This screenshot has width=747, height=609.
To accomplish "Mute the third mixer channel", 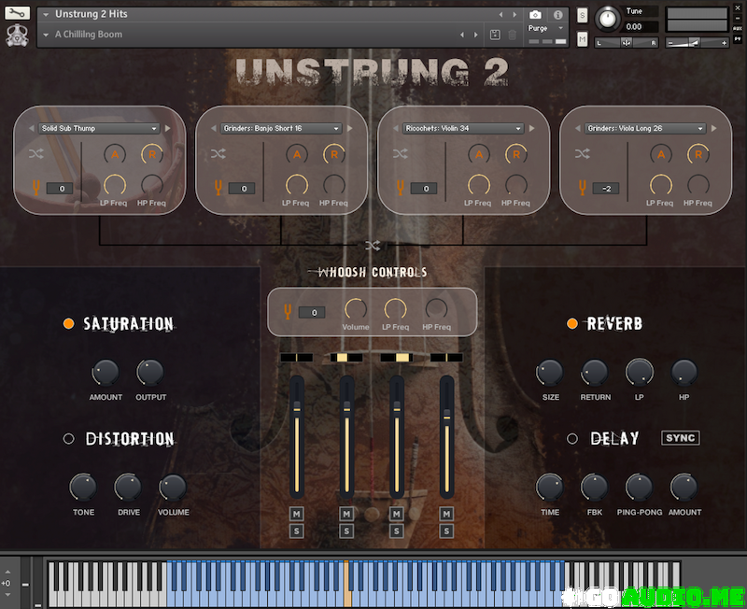I will 396,514.
